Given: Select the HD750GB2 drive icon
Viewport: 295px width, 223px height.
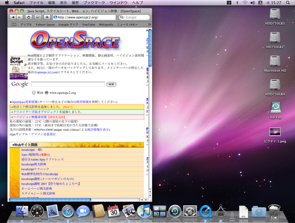Looking at the screenshot, I should point(275,37).
